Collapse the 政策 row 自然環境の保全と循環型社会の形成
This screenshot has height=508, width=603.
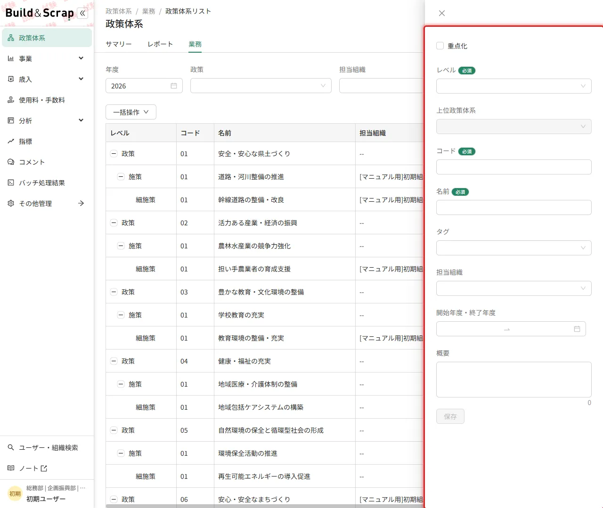[114, 430]
